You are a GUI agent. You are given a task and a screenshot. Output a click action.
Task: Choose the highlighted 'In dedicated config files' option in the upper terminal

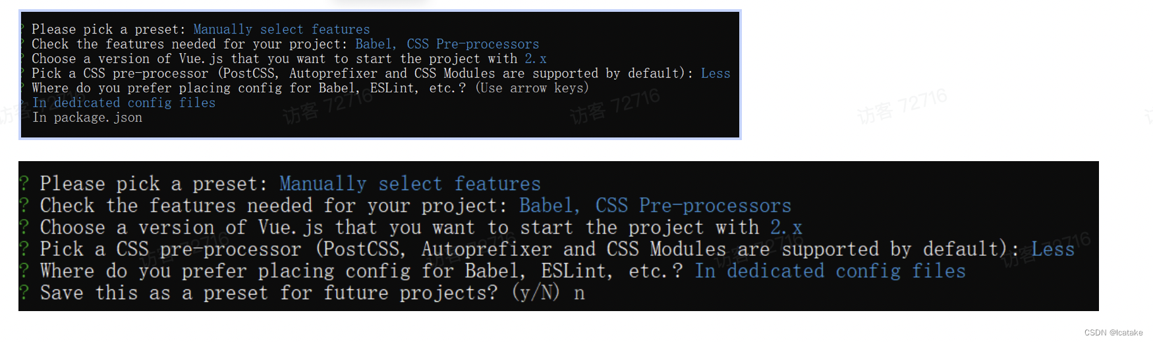(x=124, y=103)
